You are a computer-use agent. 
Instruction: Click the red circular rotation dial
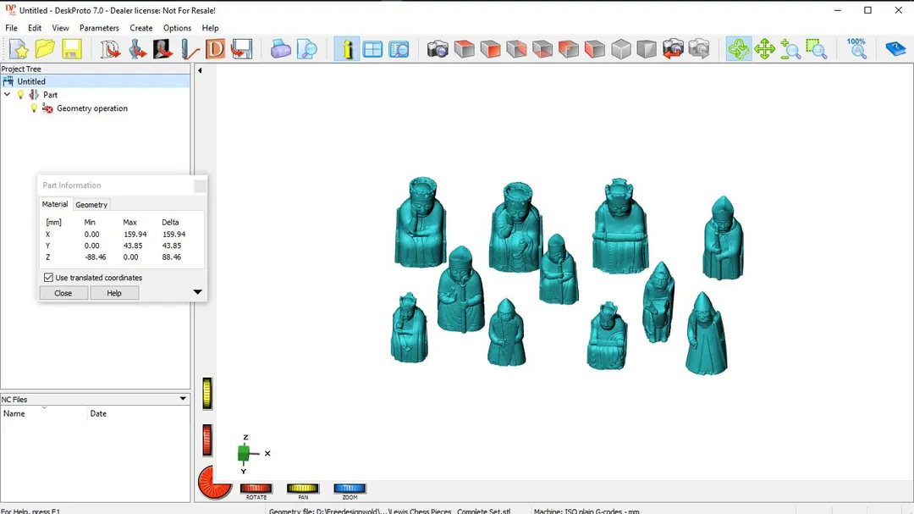pyautogui.click(x=214, y=483)
